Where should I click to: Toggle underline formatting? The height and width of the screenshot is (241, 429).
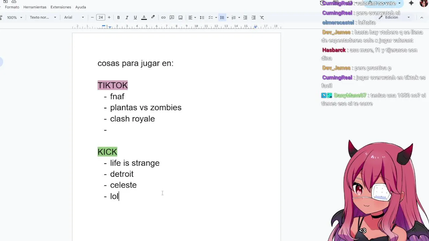click(x=135, y=17)
